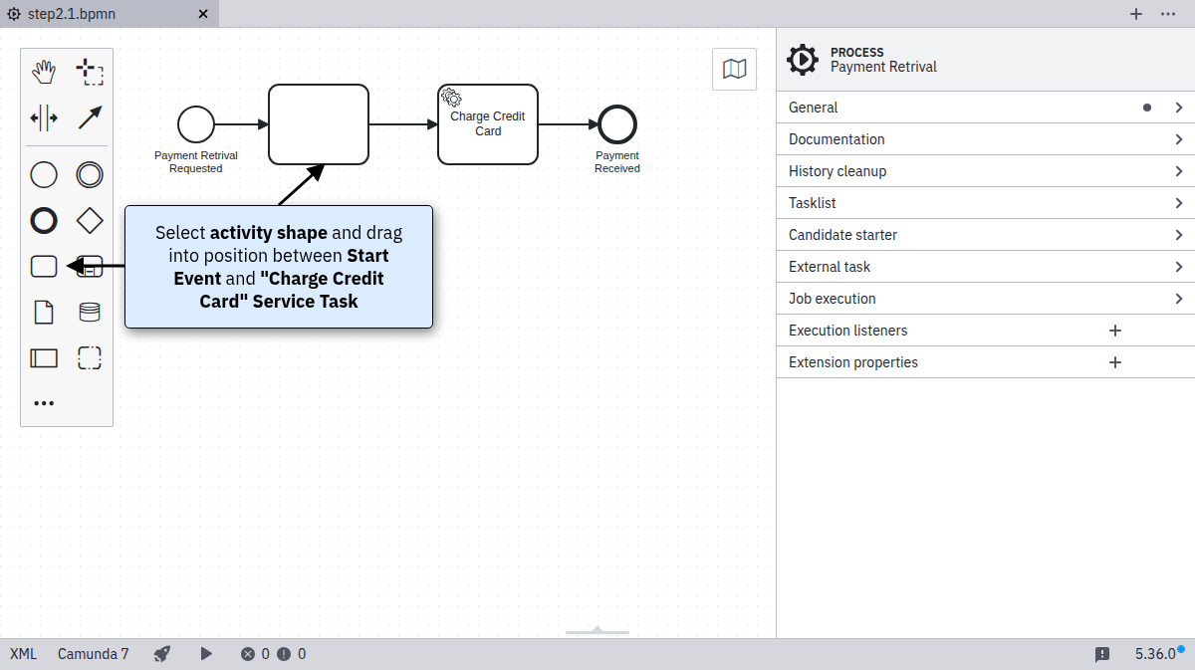
Task: Toggle the minimap on the canvas
Action: coord(734,69)
